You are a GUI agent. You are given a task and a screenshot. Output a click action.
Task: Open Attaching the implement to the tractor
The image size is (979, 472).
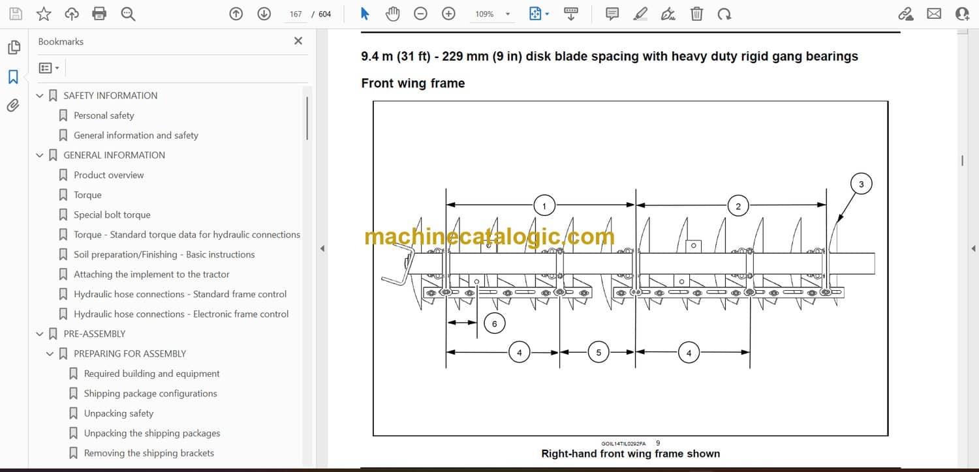tap(151, 274)
